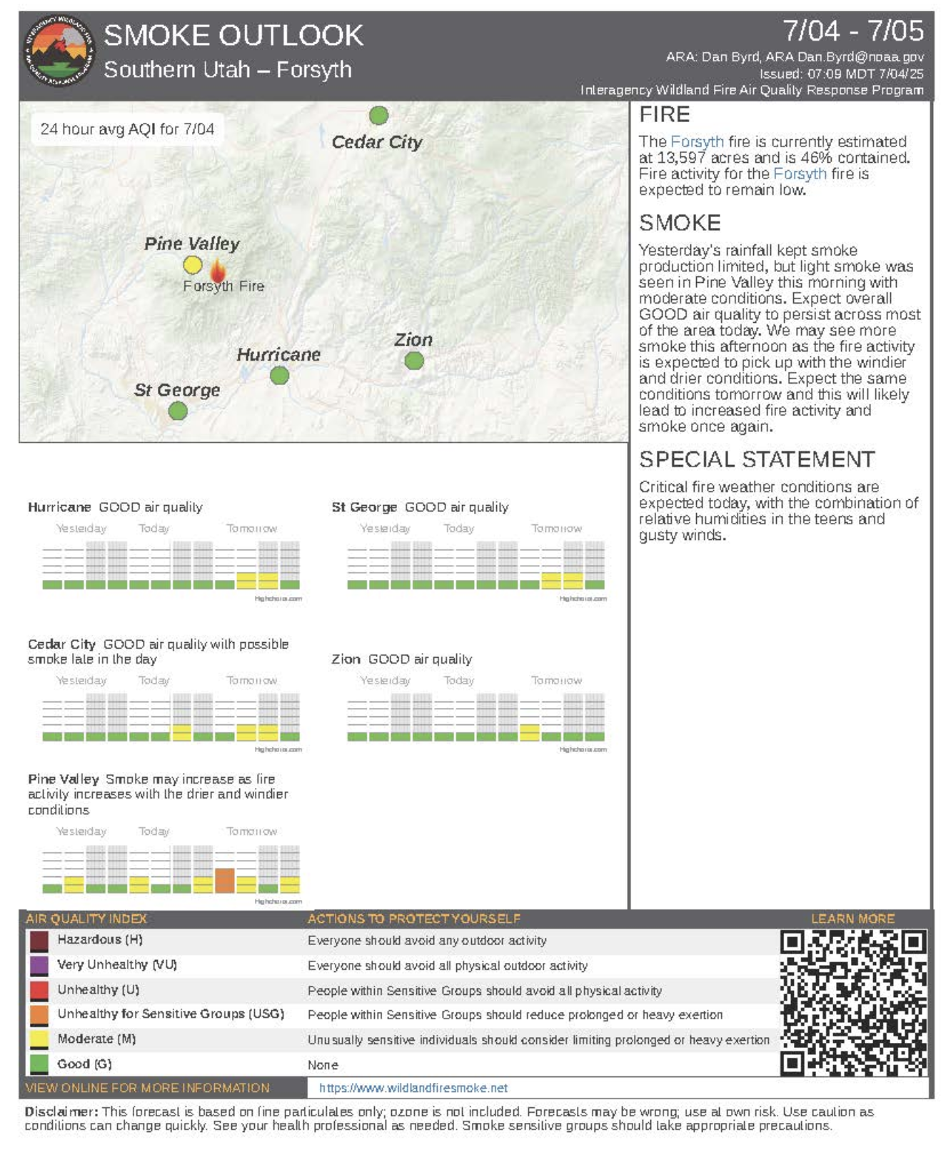The height and width of the screenshot is (1150, 951).
Task: Click the Cedar City green AQI marker
Action: (378, 115)
